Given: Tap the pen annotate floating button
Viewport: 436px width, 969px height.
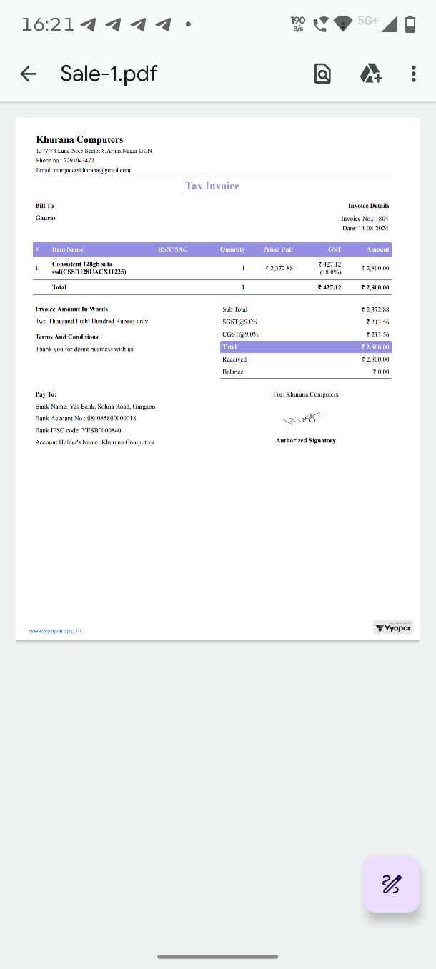Looking at the screenshot, I should 391,884.
